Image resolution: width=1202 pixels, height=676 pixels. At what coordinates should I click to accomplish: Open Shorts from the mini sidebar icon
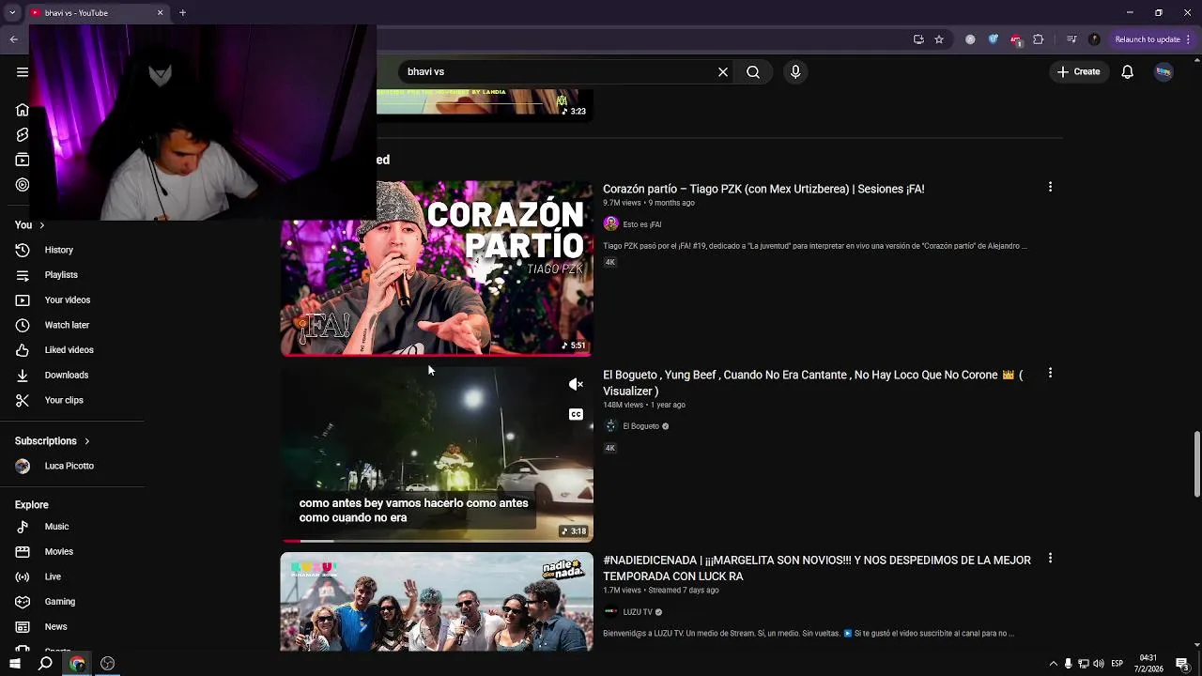point(23,135)
